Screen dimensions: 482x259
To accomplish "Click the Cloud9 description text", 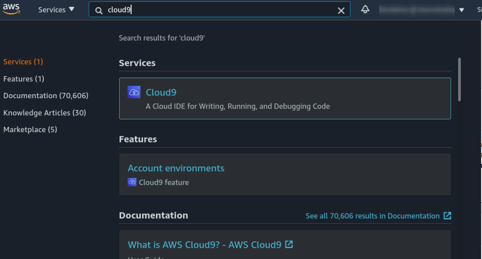I will (x=238, y=106).
